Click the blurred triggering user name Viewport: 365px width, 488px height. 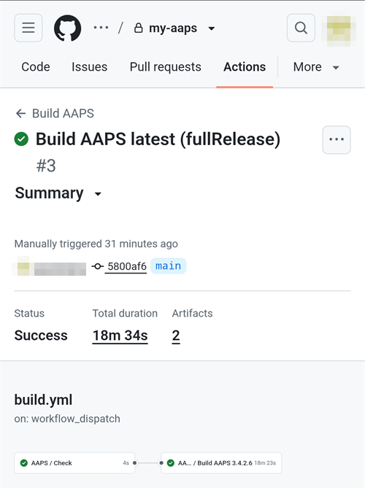click(x=60, y=269)
